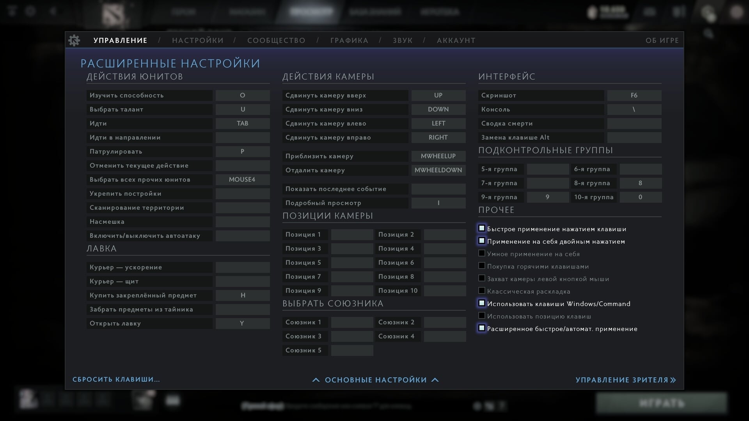Click the blurred Dota 2 logo

click(x=113, y=14)
